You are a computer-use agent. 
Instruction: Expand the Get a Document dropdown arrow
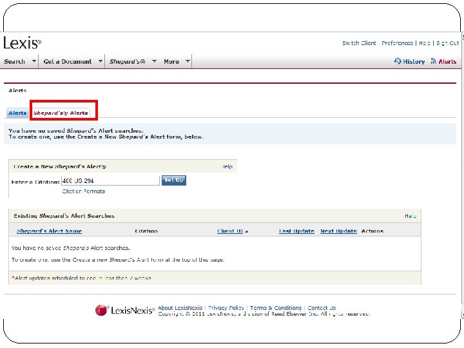pos(101,61)
